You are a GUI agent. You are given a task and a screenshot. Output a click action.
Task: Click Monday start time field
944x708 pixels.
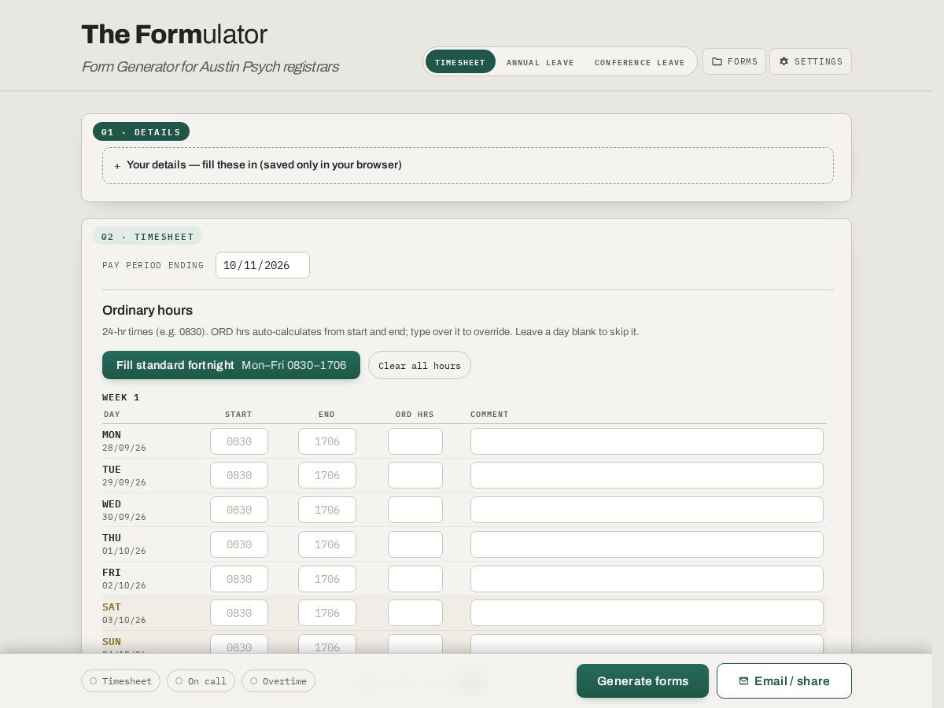click(x=239, y=441)
